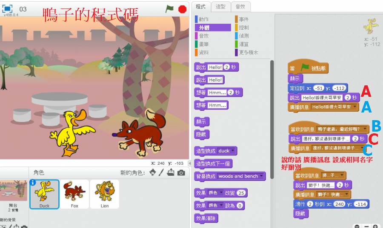Switch to the 音效 sounds tab
Image resolution: width=383 pixels, height=228 pixels.
240,6
